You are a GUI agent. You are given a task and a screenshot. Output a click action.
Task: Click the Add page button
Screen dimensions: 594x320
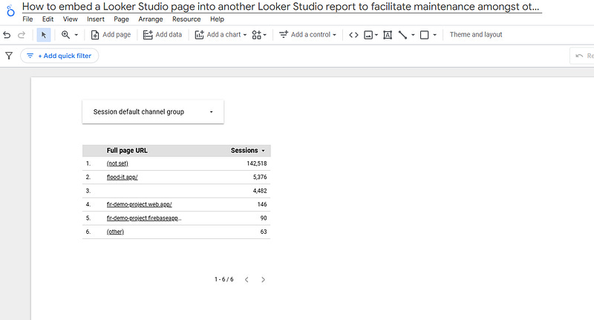coord(111,35)
